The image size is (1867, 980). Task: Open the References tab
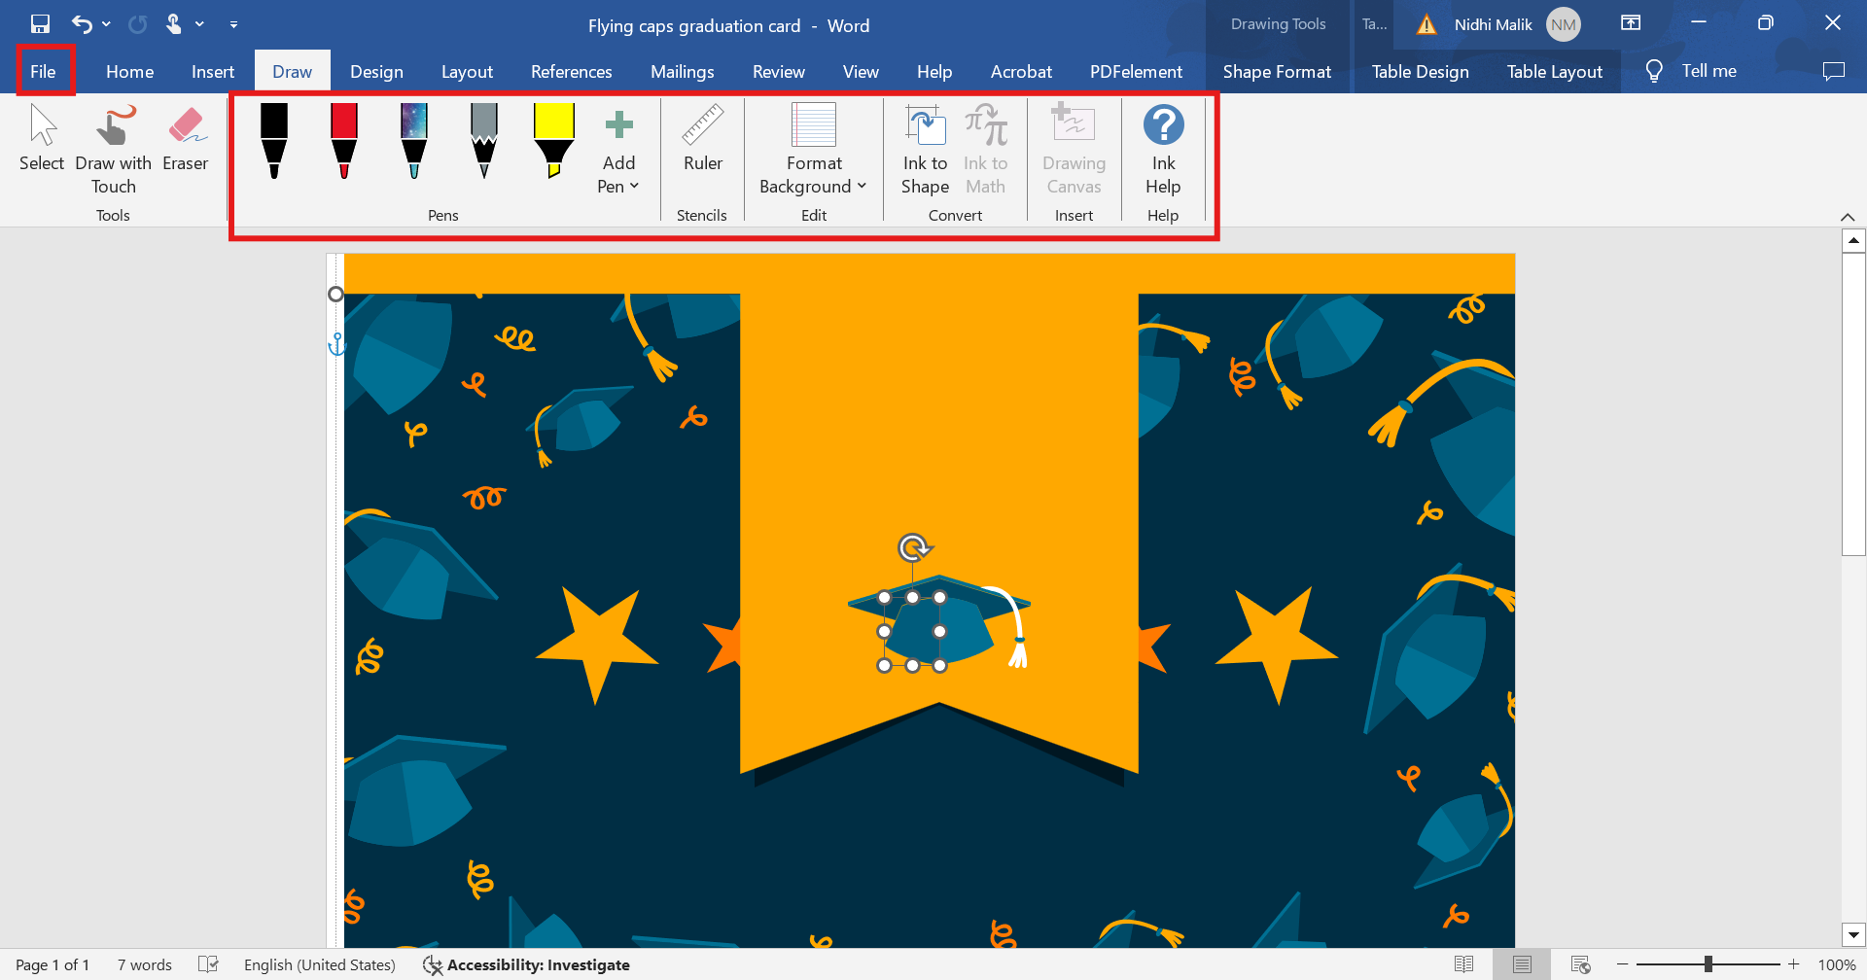tap(572, 71)
